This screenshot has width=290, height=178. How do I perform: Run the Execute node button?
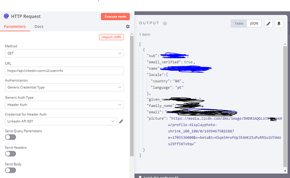click(116, 16)
